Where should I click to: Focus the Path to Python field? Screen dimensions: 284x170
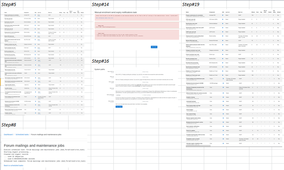pos(129,101)
